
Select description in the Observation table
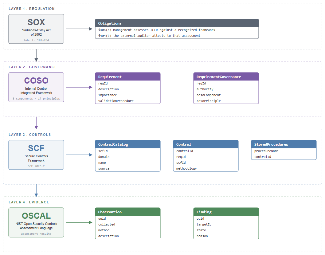click(x=128, y=236)
